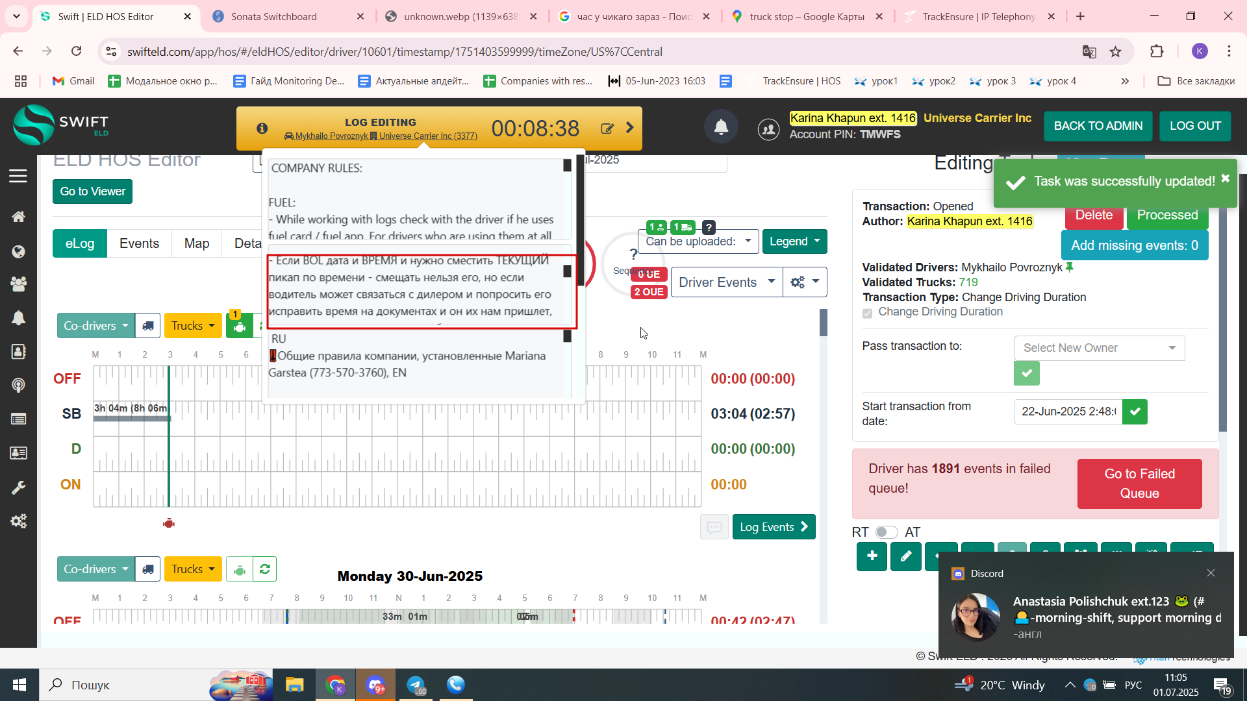This screenshot has height=701, width=1247.
Task: Click truck icon next to top Co-drivers
Action: coord(148,326)
